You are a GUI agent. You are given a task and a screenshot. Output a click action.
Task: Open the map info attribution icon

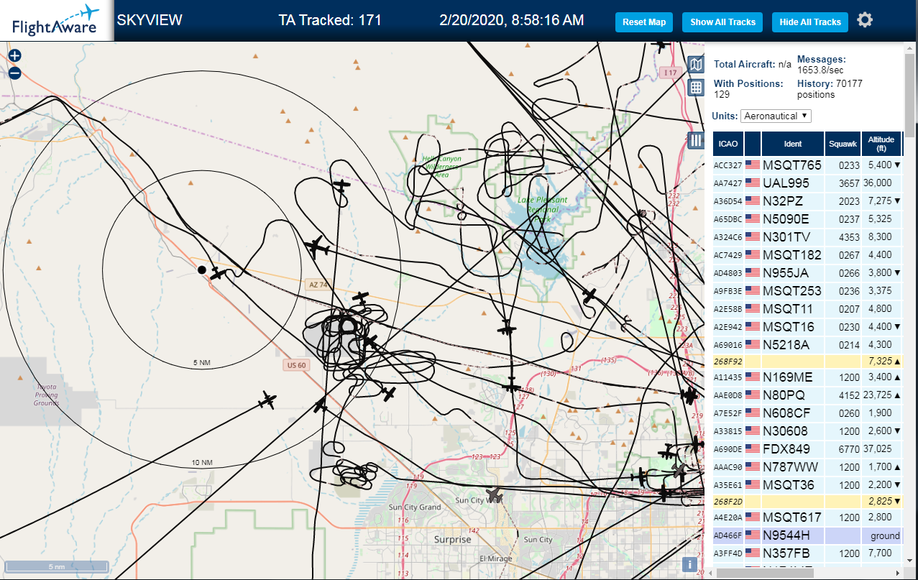tap(691, 564)
